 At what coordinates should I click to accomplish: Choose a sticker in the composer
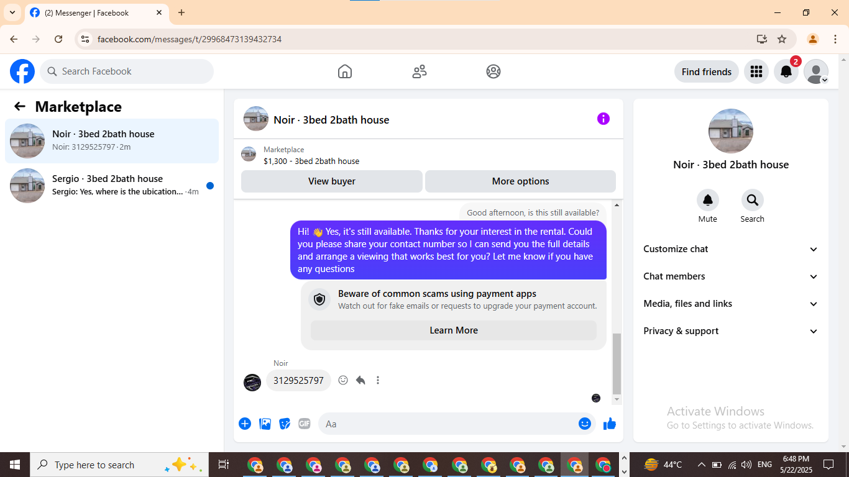285,424
